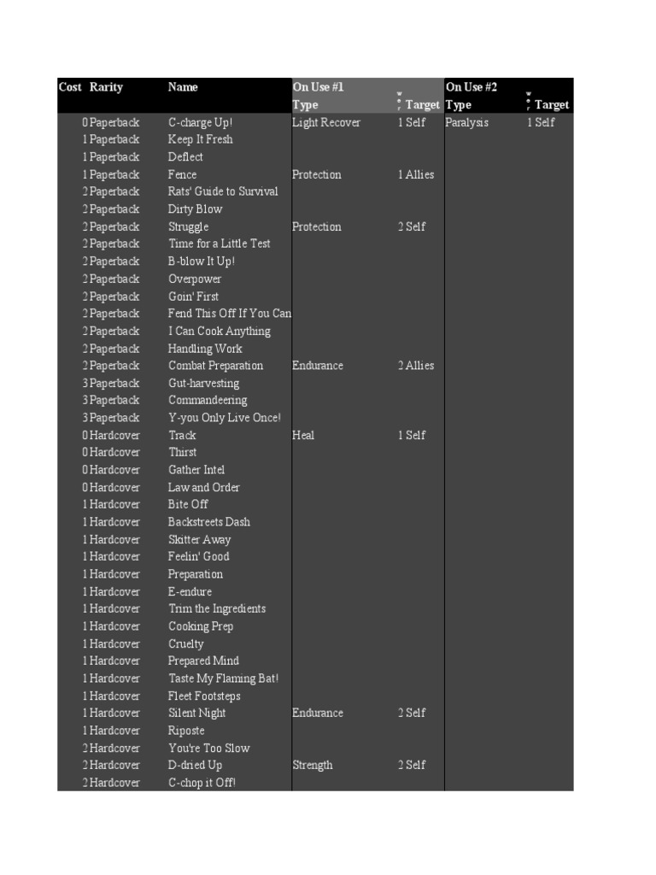
Task: Select the Taste My Flaming Bat! cell
Action: point(223,678)
